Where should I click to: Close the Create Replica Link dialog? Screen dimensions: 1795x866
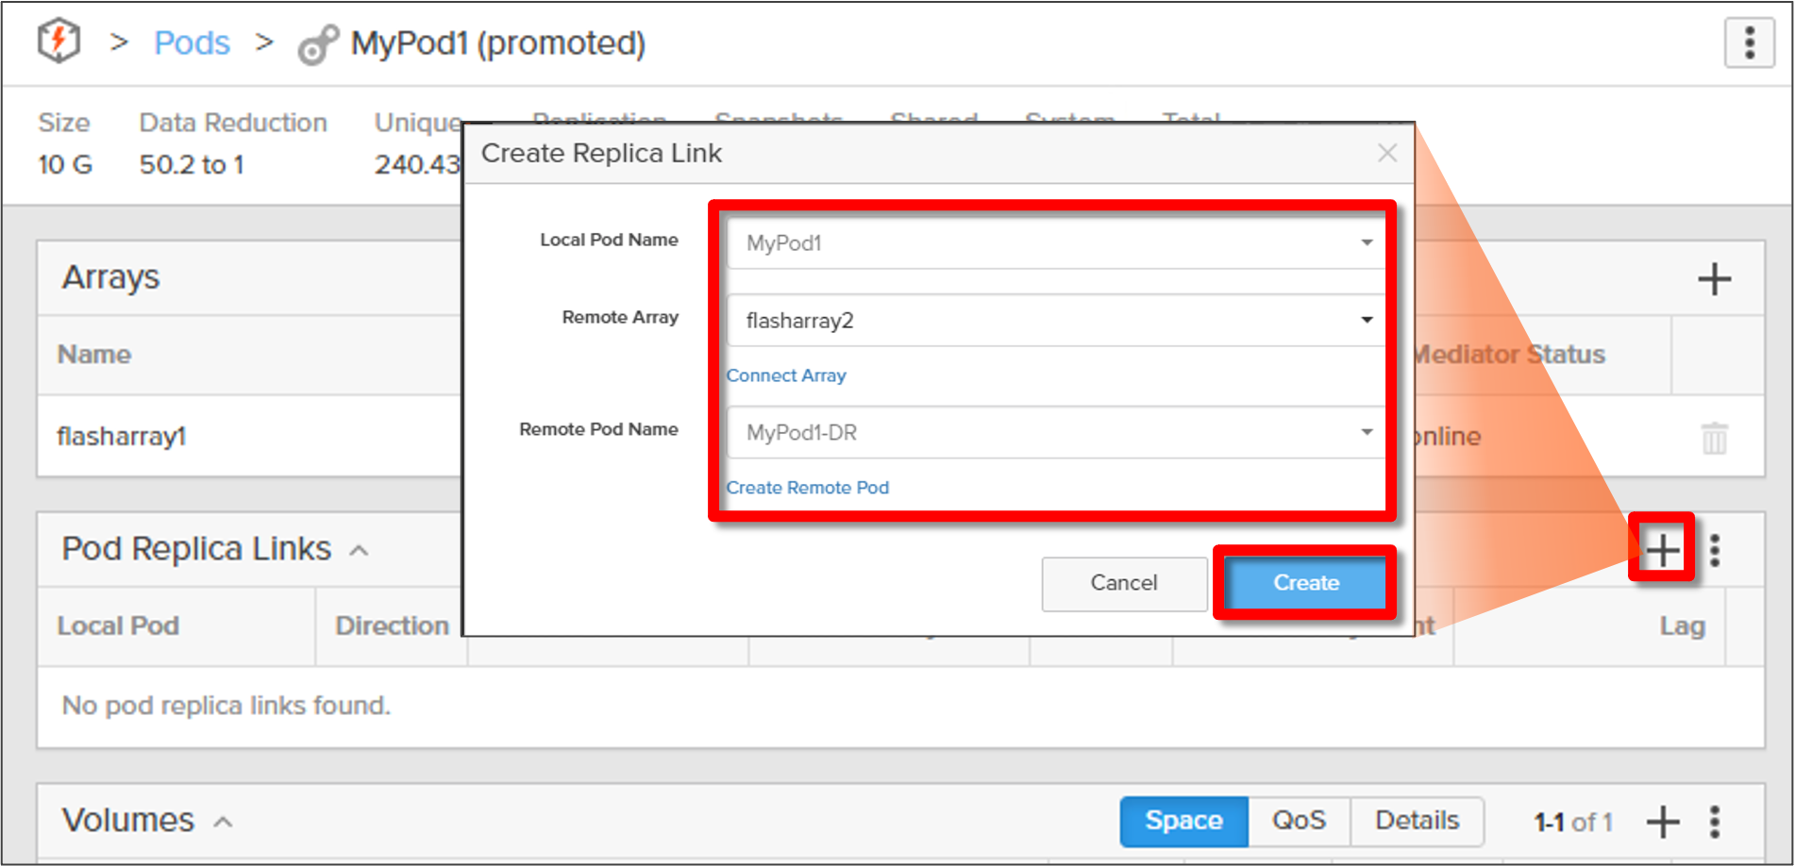(1386, 153)
